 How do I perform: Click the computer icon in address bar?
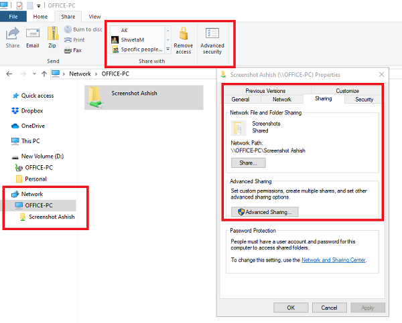56,74
